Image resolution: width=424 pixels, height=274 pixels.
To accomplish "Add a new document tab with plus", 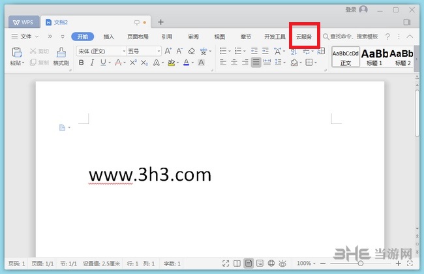I will tap(160, 22).
